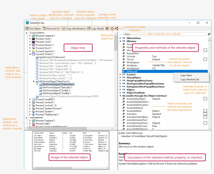
Task: Click the Process("dwm") icon
Action: 33,48
